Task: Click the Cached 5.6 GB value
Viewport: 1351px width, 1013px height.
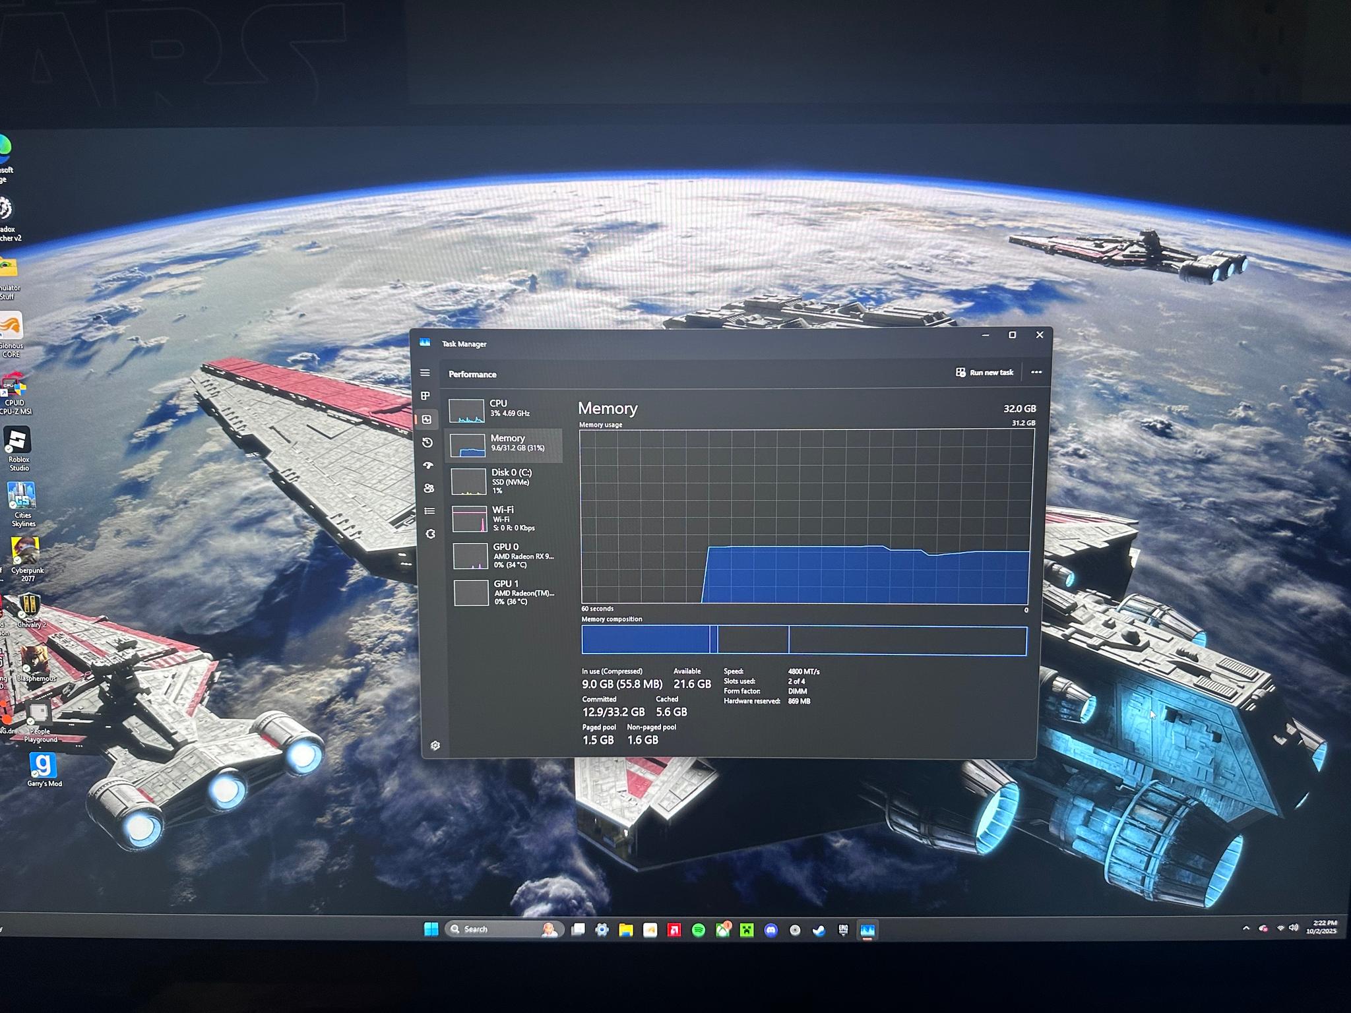Action: click(x=672, y=712)
